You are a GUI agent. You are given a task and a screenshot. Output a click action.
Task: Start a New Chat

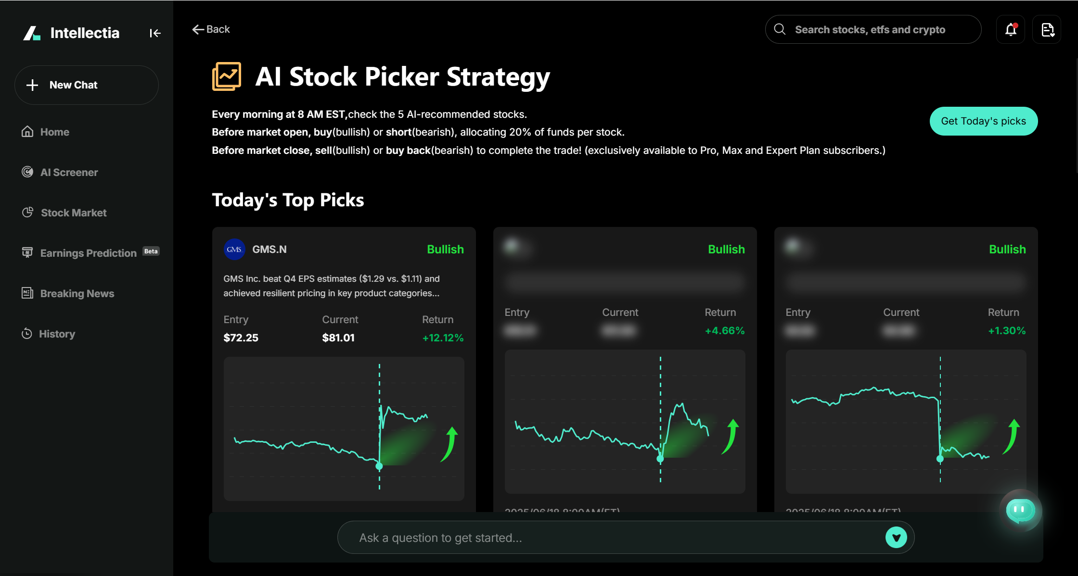[x=87, y=85]
